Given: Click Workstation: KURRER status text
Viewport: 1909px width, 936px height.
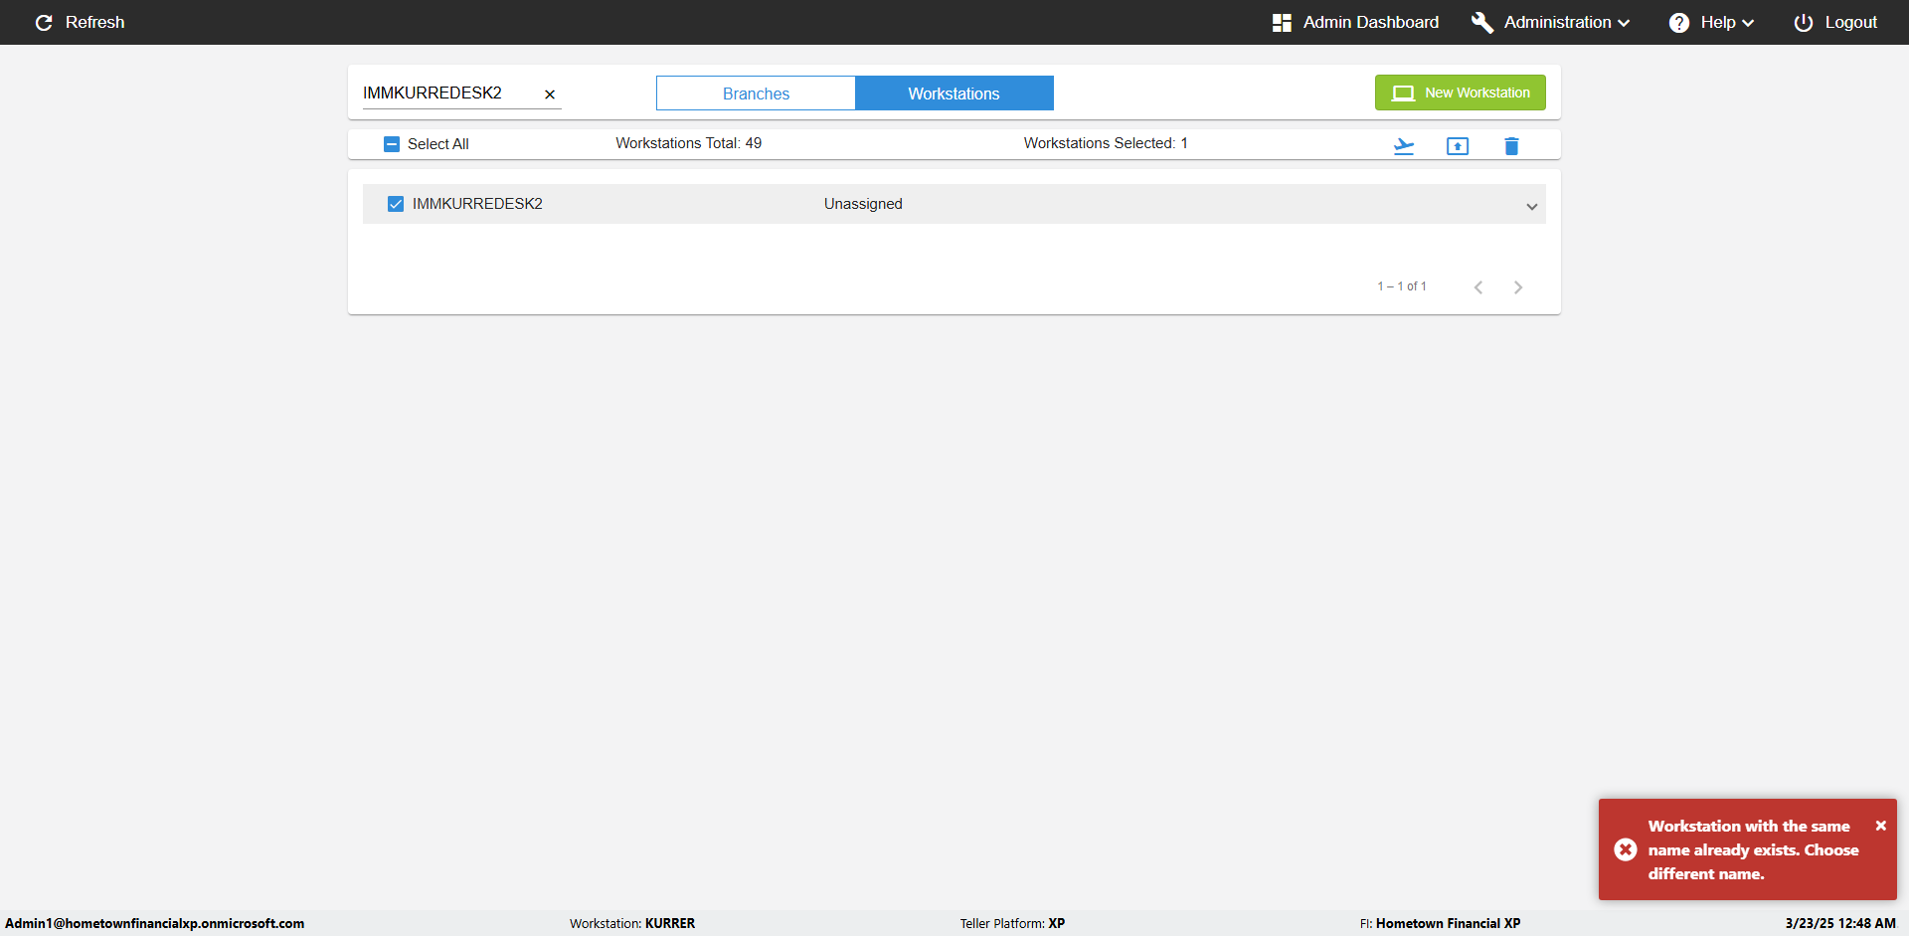Looking at the screenshot, I should 632,923.
